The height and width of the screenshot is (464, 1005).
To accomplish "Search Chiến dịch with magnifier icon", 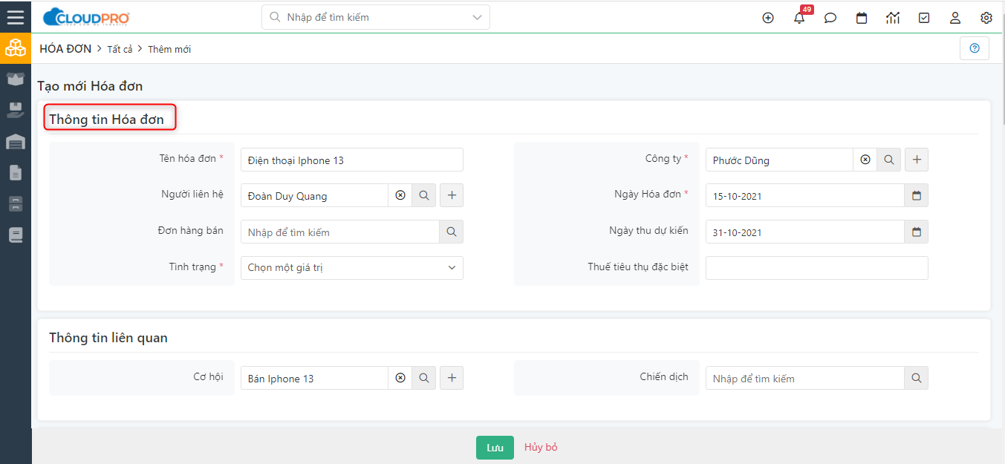I will 917,378.
